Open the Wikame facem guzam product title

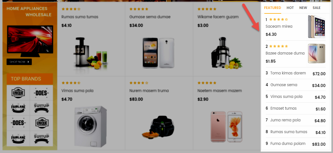click(x=218, y=17)
